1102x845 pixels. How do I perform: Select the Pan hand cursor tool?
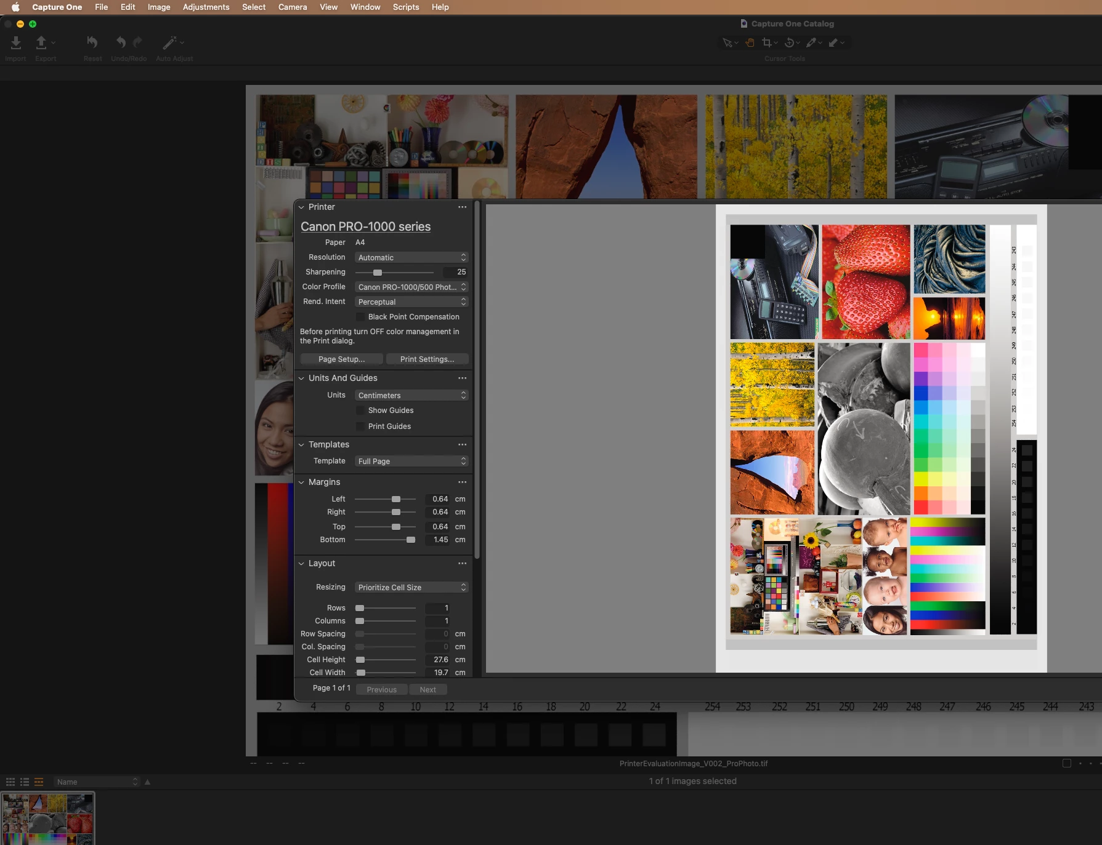tap(750, 42)
